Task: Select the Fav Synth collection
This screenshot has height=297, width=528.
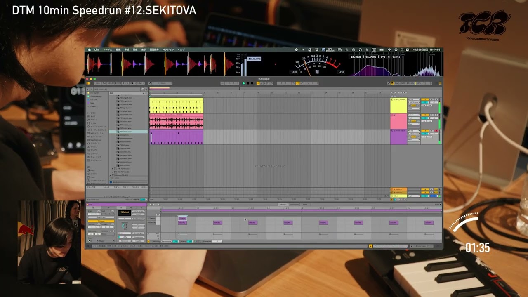Action: (x=94, y=93)
